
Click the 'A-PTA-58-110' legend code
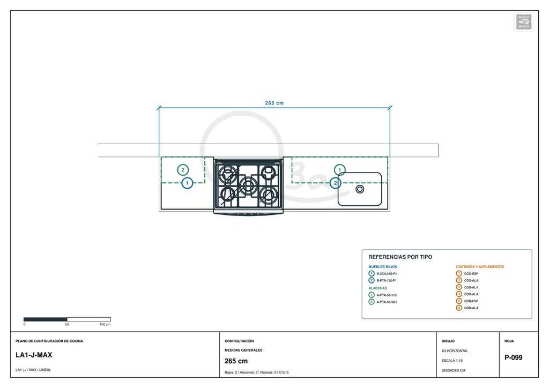click(387, 295)
